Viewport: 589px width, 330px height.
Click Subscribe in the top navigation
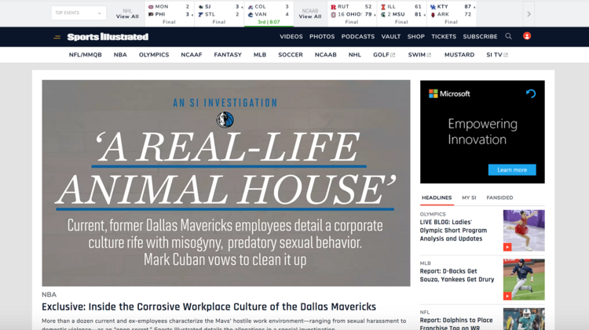coord(480,36)
